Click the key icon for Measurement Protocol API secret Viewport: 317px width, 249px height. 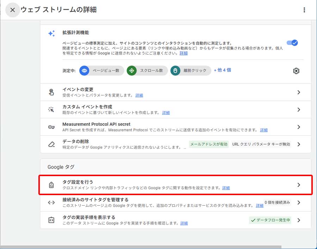pos(51,127)
